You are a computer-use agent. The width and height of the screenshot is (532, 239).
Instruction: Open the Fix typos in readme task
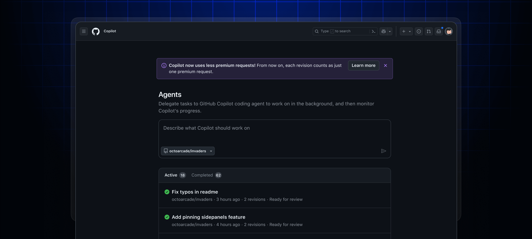(195, 192)
